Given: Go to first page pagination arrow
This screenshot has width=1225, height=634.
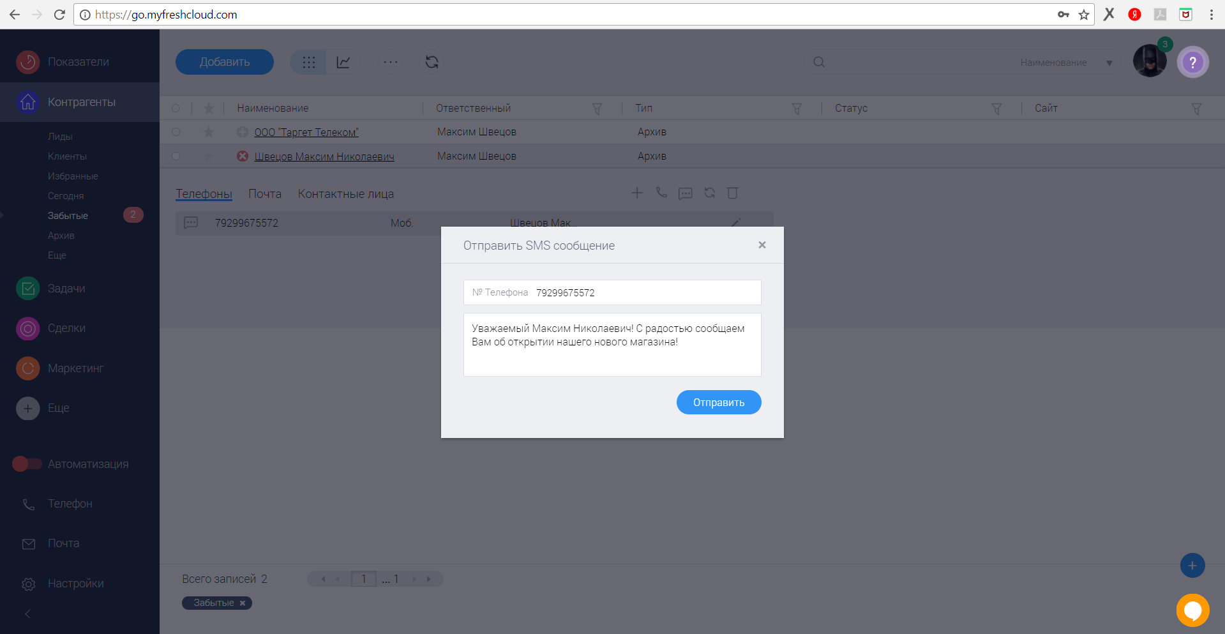Looking at the screenshot, I should [323, 579].
